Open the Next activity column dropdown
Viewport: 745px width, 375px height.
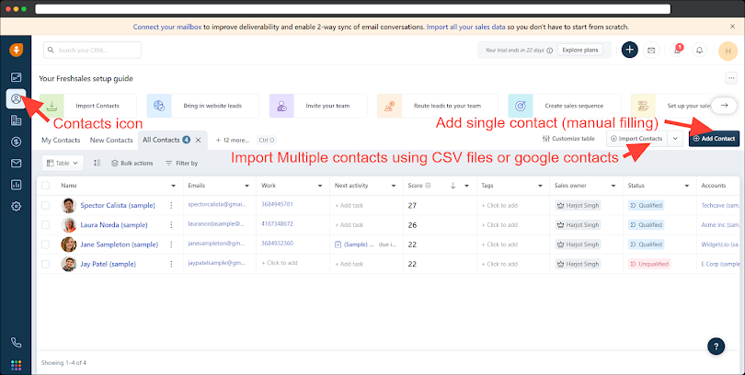coord(394,186)
